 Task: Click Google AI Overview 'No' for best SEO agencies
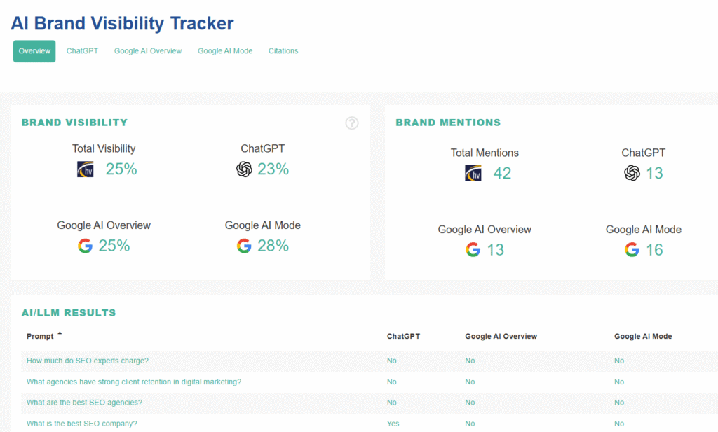(x=470, y=403)
